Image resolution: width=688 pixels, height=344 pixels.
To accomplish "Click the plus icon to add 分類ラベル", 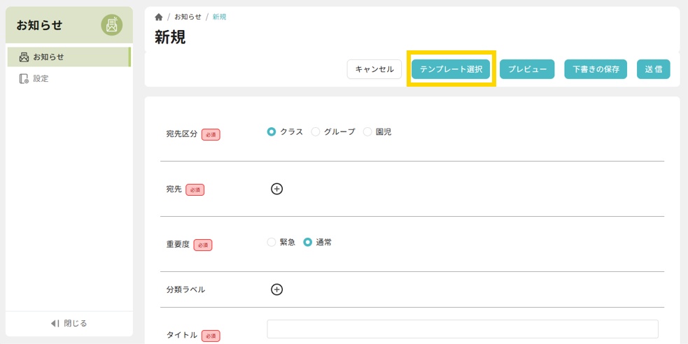I will coord(276,289).
